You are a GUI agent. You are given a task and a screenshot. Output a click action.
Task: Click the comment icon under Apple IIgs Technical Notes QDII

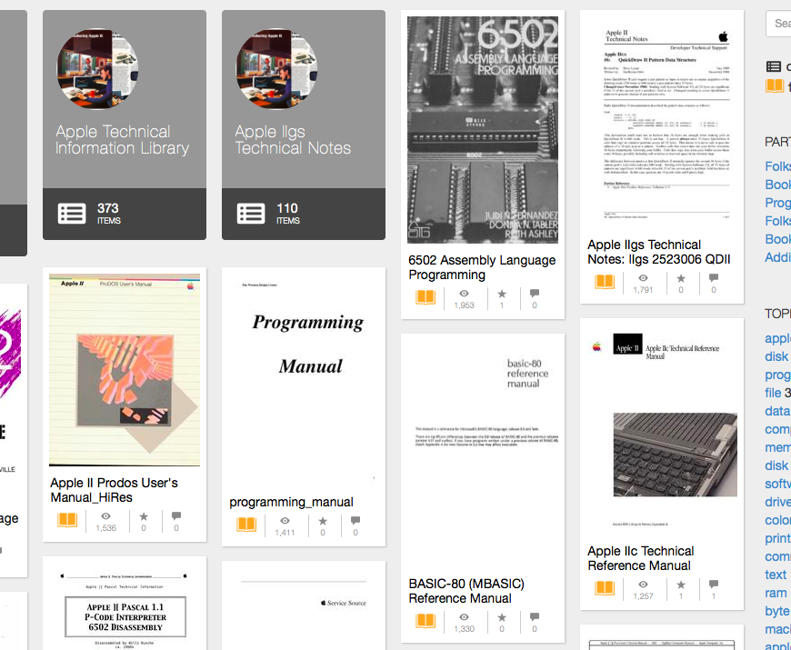coord(714,277)
